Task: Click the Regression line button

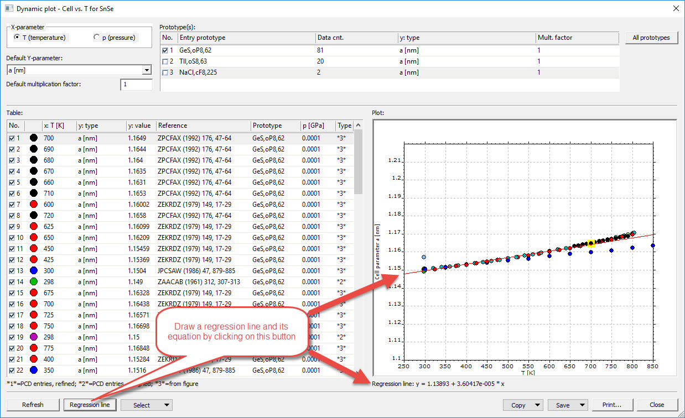Action: click(x=90, y=405)
